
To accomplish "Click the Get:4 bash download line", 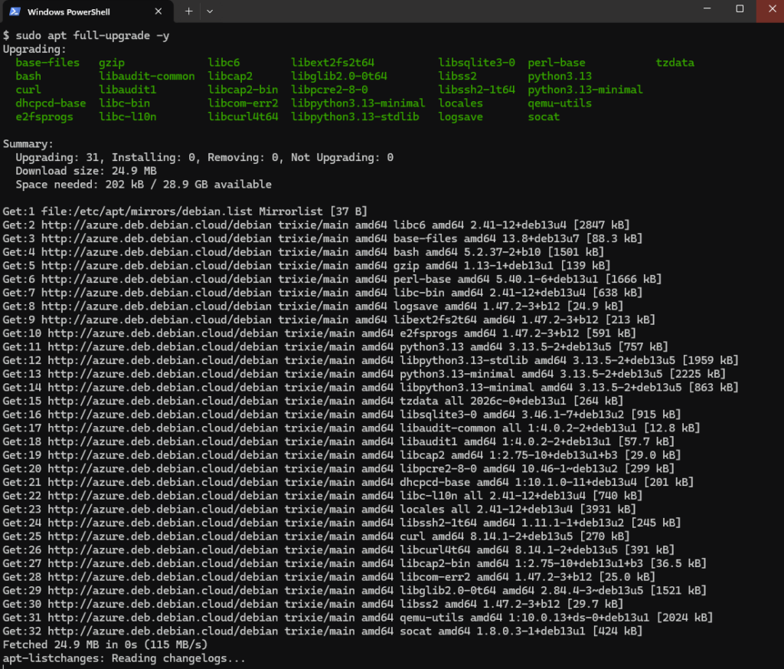I will tap(303, 252).
